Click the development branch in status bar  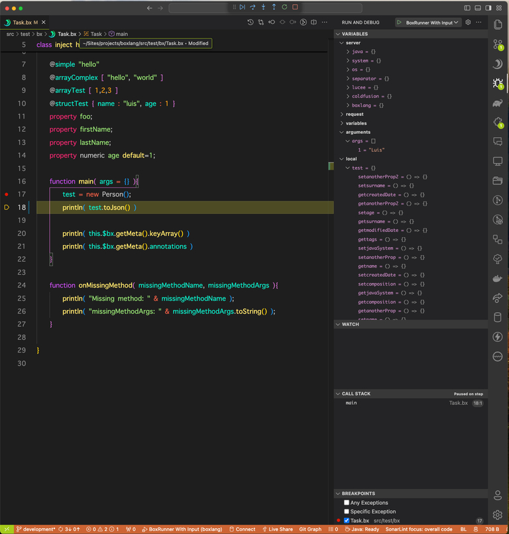[x=36, y=529]
